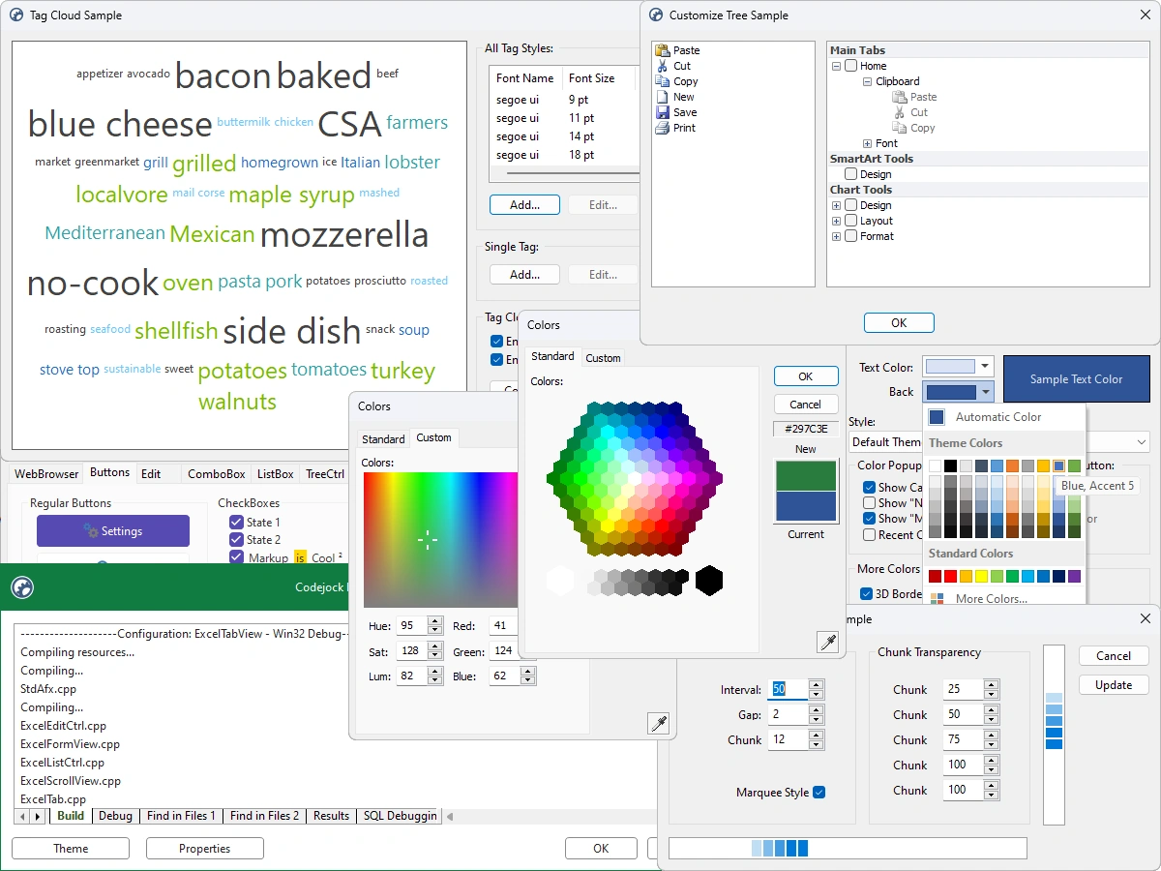The height and width of the screenshot is (871, 1161).
Task: Click the Copy icon in the left command list
Action: point(662,81)
